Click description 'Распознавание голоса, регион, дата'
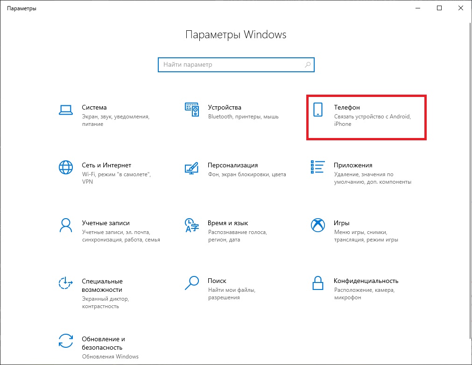The image size is (472, 365). tap(238, 236)
